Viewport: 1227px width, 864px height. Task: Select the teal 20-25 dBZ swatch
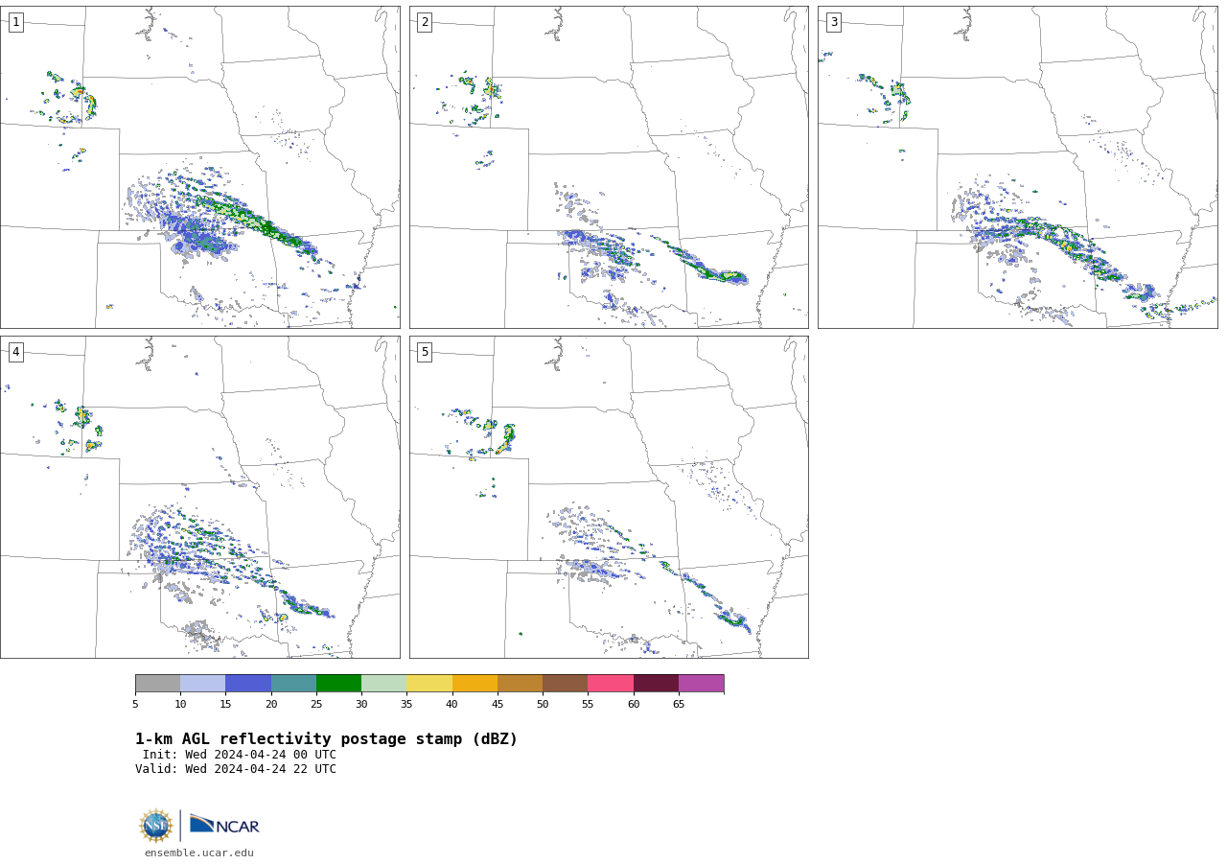(293, 683)
